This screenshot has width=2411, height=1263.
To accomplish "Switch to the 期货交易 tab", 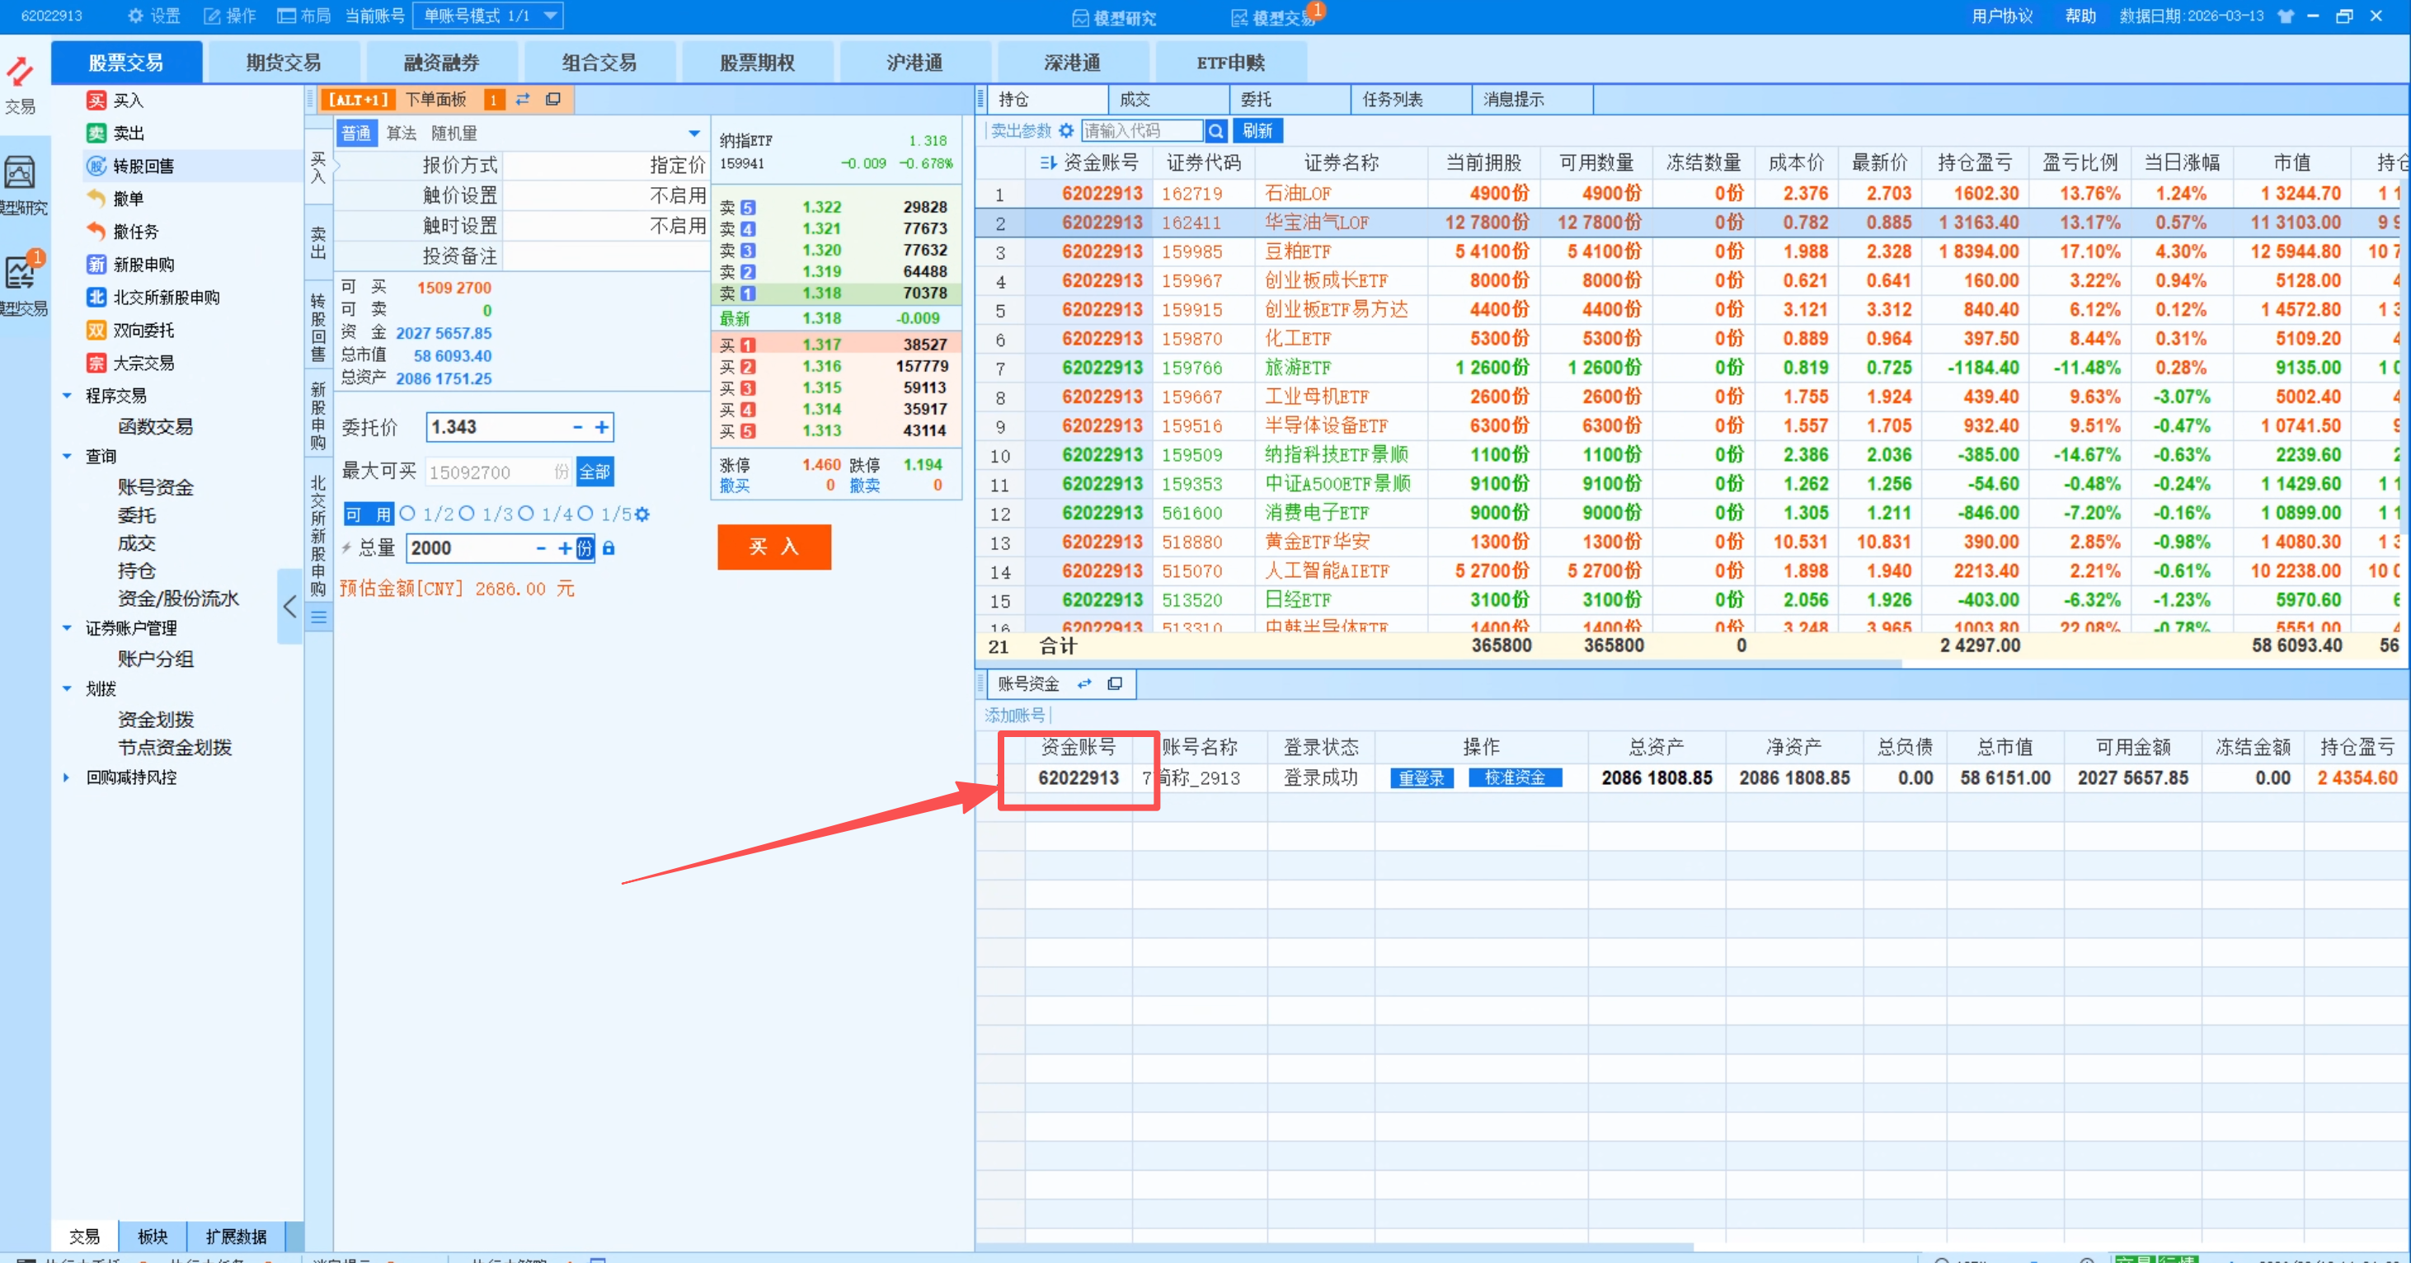I will click(x=284, y=63).
